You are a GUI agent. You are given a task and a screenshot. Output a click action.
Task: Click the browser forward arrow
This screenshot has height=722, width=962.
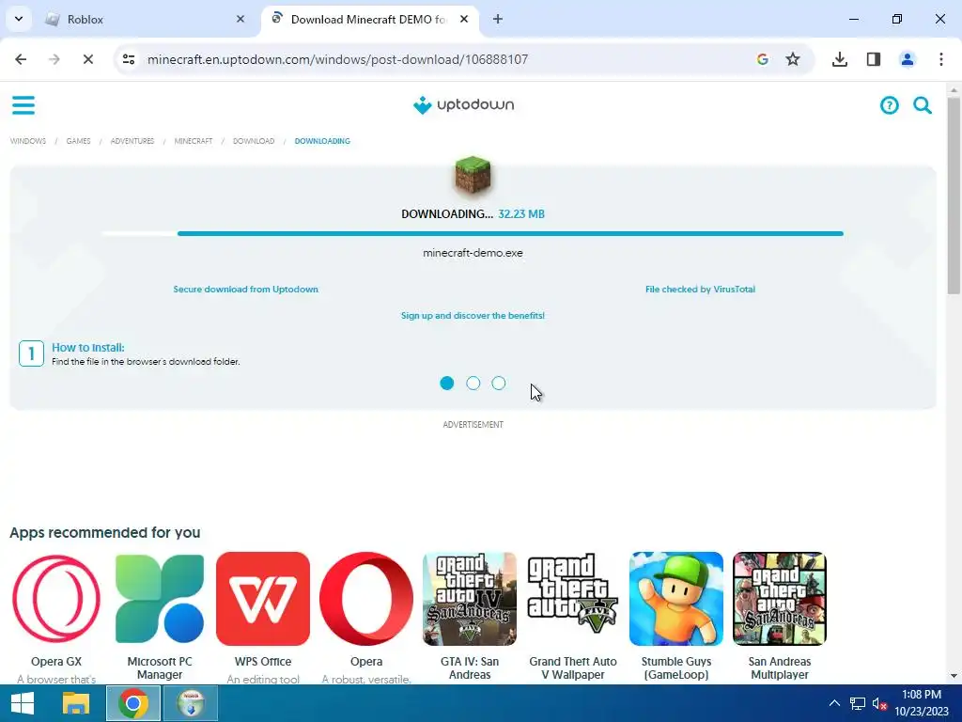54,59
